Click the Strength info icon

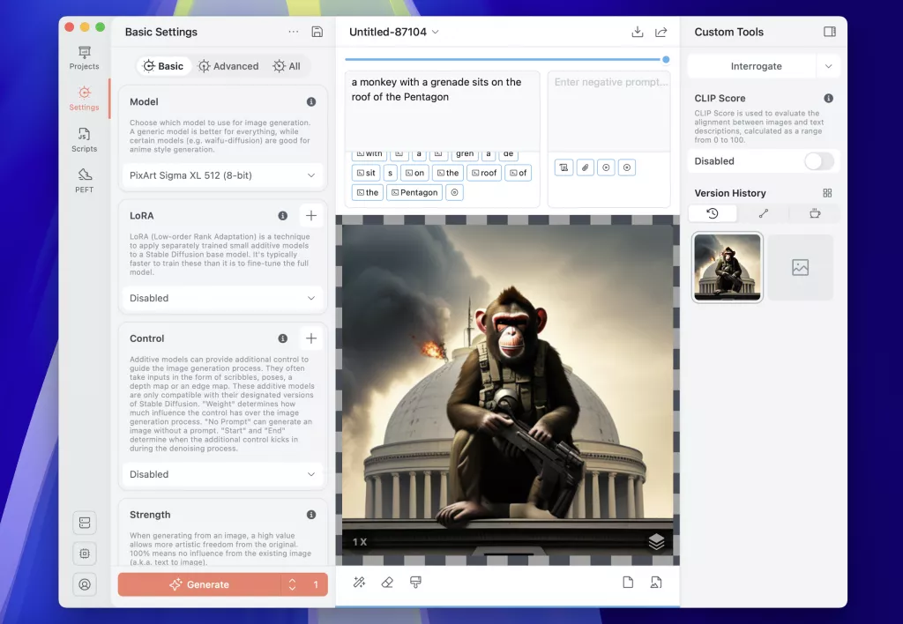pyautogui.click(x=311, y=515)
